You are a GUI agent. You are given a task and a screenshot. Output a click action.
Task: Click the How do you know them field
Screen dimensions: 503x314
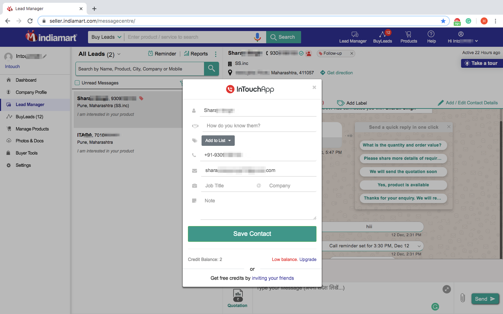(259, 126)
